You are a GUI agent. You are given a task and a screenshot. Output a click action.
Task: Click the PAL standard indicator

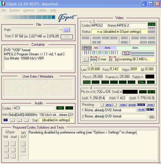pos(141,82)
